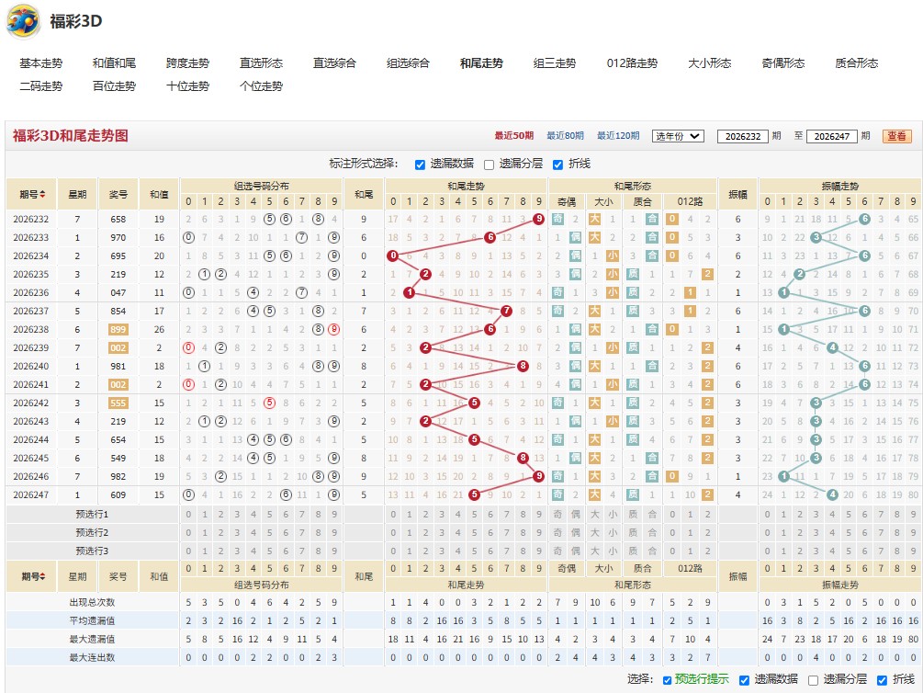Click prize number 658 in row 2026232
This screenshot has height=693, width=923.
tap(118, 220)
